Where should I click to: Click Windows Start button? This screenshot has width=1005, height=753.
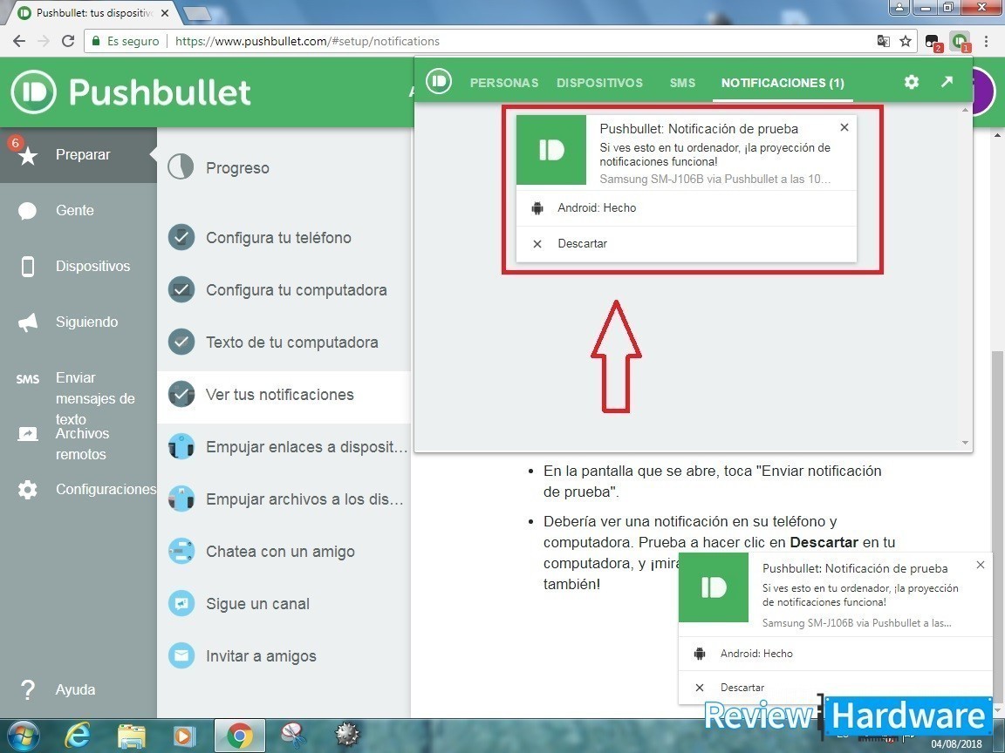(23, 736)
